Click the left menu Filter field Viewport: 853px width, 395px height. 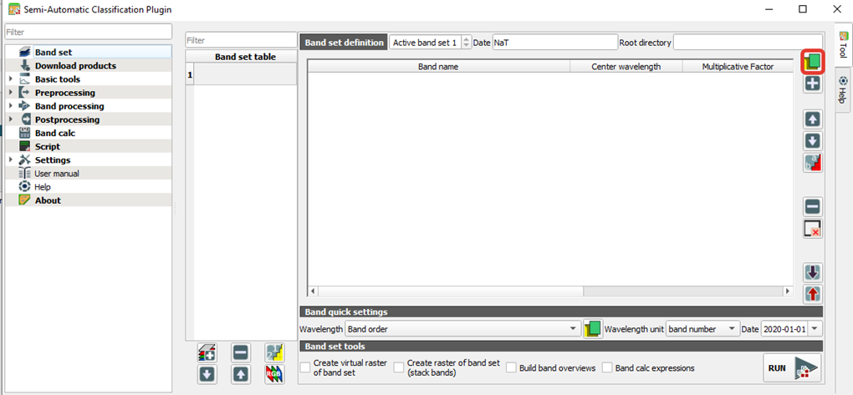point(88,32)
